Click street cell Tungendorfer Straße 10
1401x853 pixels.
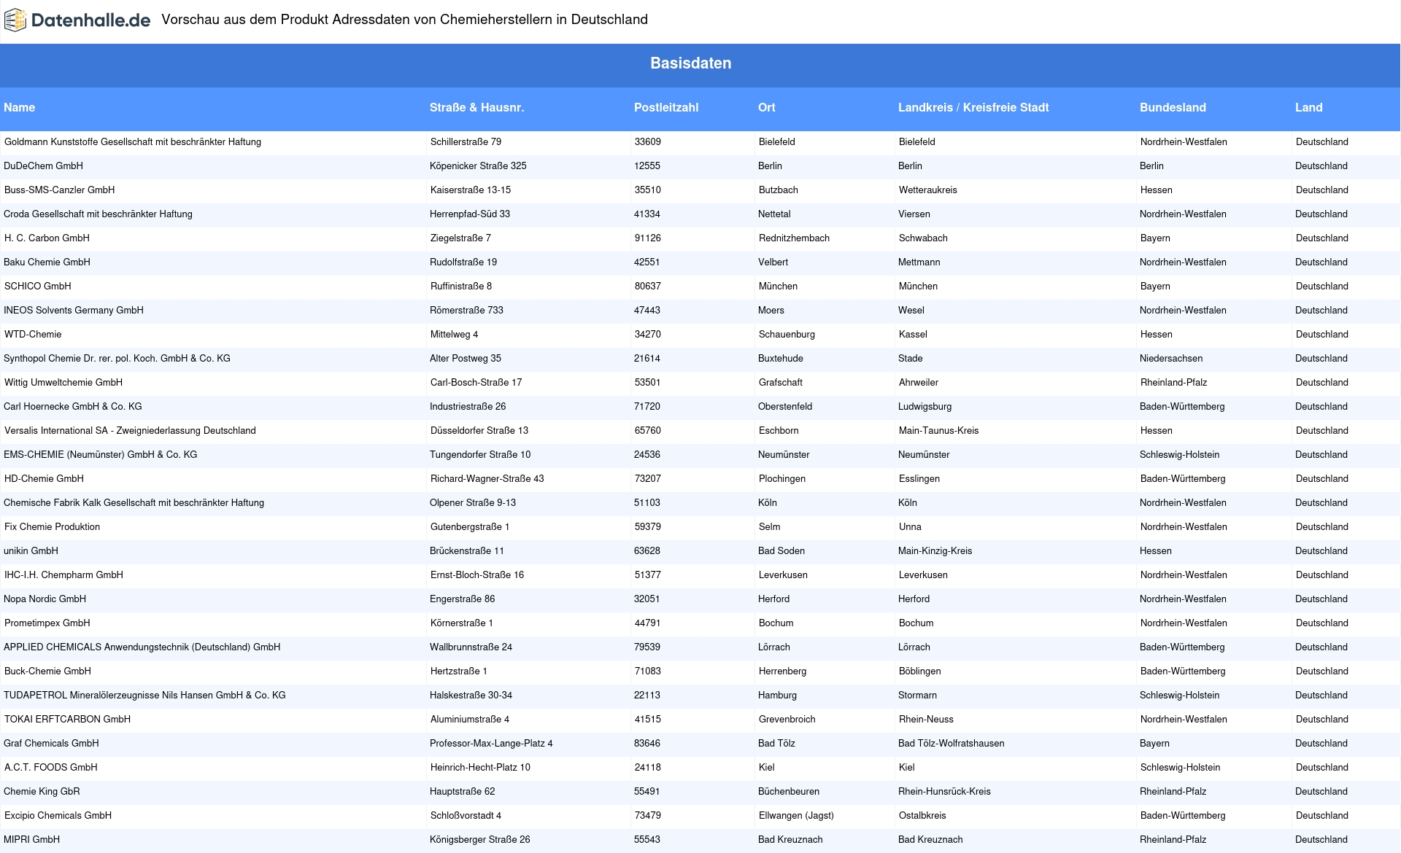[x=480, y=455]
